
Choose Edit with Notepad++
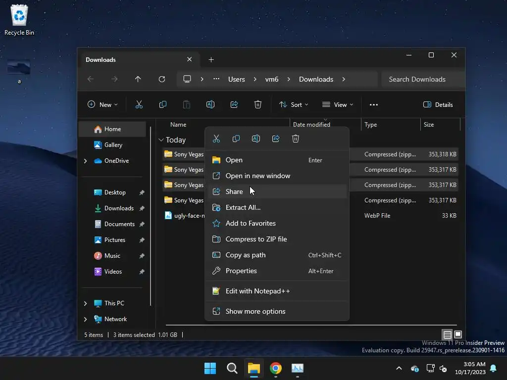click(277, 291)
